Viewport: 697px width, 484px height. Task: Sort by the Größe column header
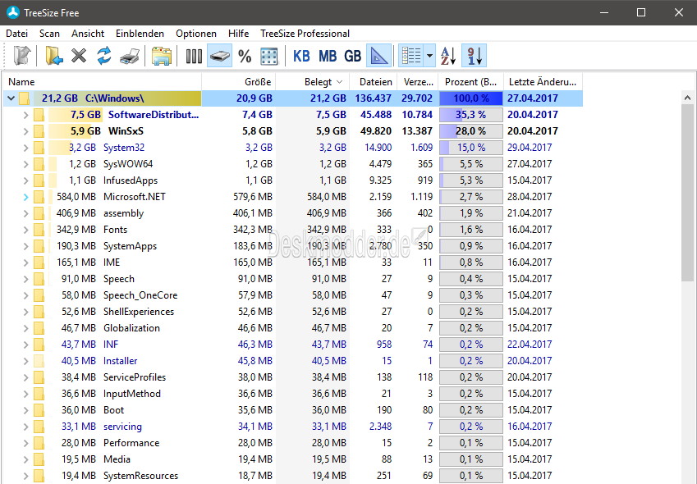[239, 82]
